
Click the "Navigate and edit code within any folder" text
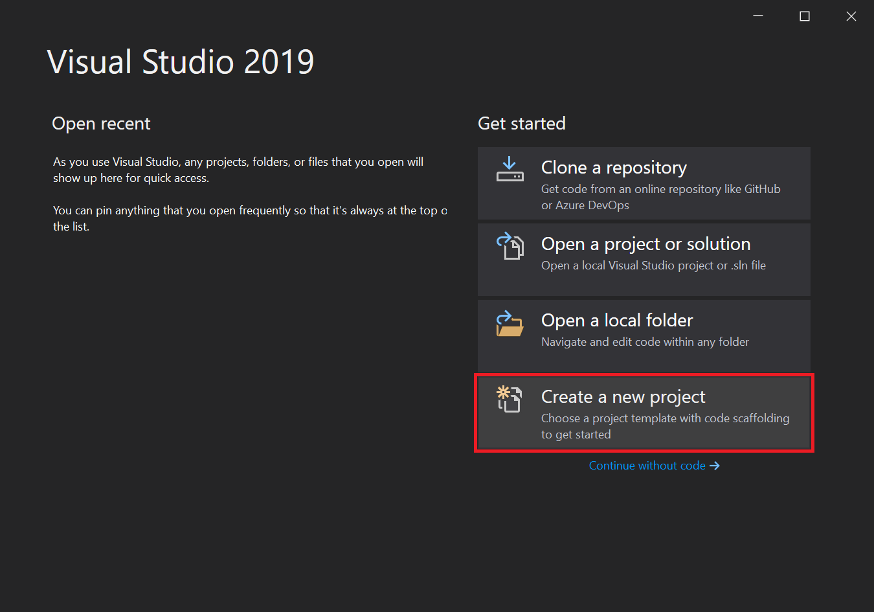tap(645, 342)
